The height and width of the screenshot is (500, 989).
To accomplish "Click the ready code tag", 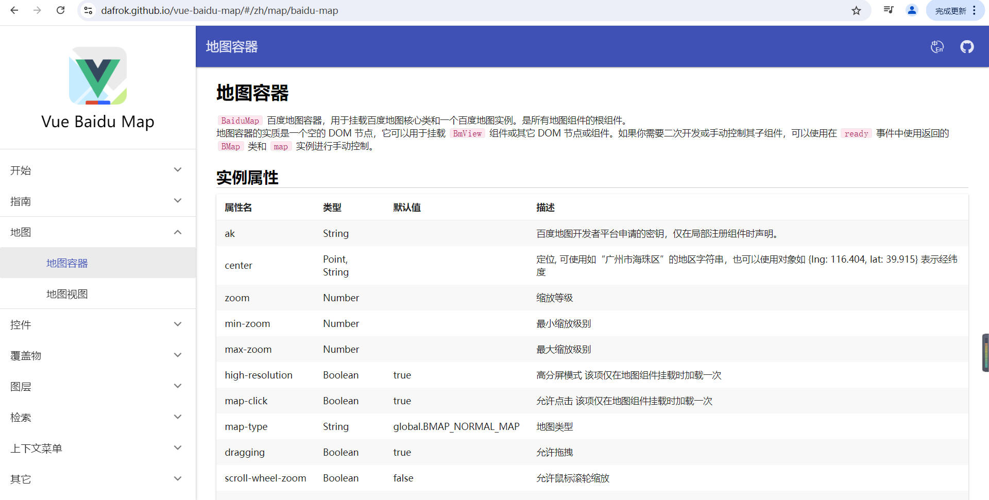I will coord(856,133).
